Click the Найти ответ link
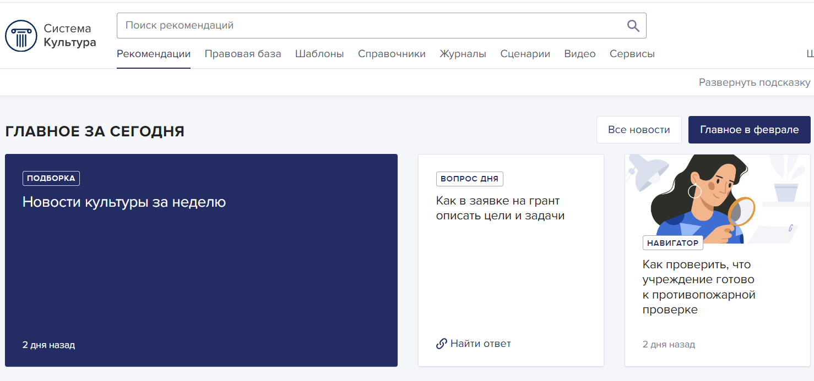This screenshot has height=381, width=814. 480,344
